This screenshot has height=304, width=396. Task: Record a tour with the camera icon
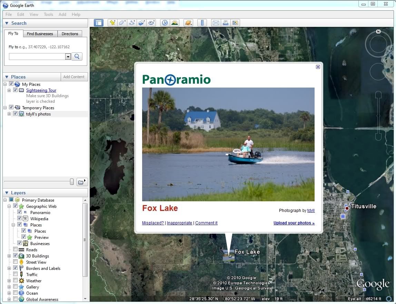tap(151, 23)
